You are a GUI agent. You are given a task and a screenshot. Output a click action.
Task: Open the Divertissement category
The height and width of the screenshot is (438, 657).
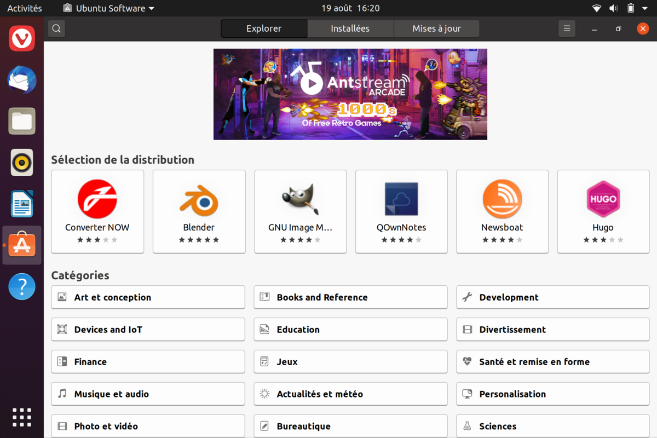click(553, 330)
